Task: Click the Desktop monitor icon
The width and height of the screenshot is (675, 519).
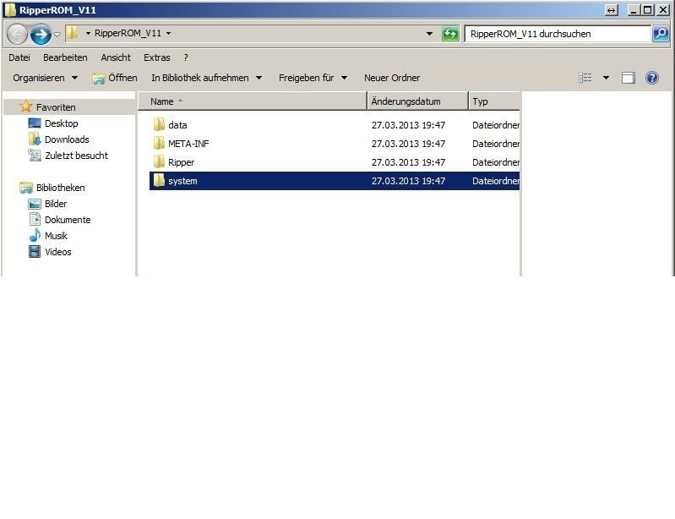Action: [35, 123]
